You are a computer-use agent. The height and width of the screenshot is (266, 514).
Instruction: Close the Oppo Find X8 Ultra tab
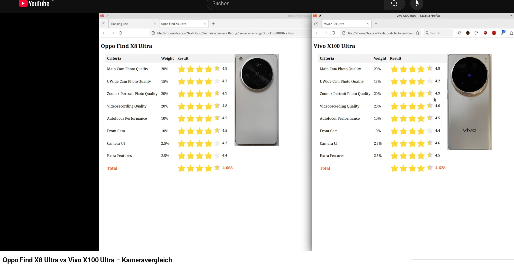[x=205, y=24]
